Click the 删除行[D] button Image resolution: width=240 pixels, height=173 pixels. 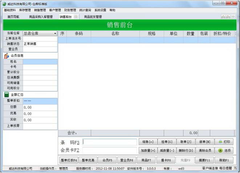tap(186, 151)
